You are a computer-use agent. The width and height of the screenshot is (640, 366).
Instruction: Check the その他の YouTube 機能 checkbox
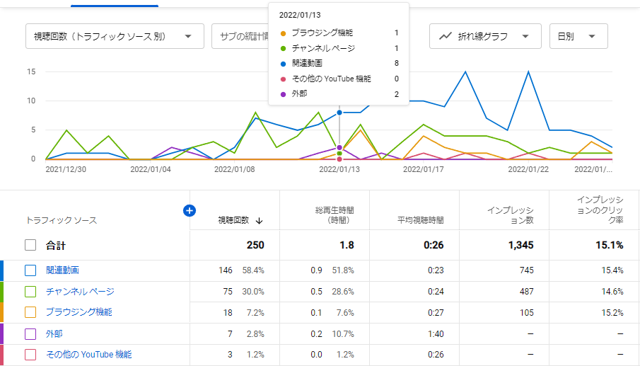point(30,354)
